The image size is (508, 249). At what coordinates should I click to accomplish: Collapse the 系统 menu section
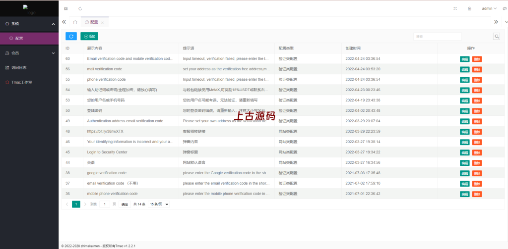[29, 24]
